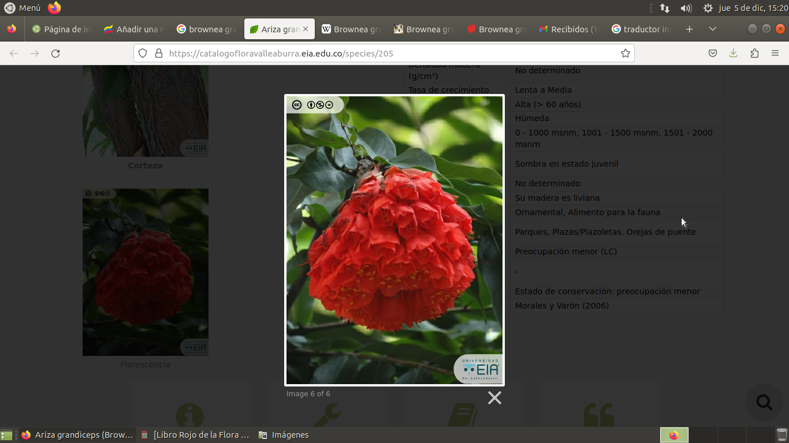The width and height of the screenshot is (789, 443).
Task: Click the shield tracking protection icon
Action: click(143, 54)
